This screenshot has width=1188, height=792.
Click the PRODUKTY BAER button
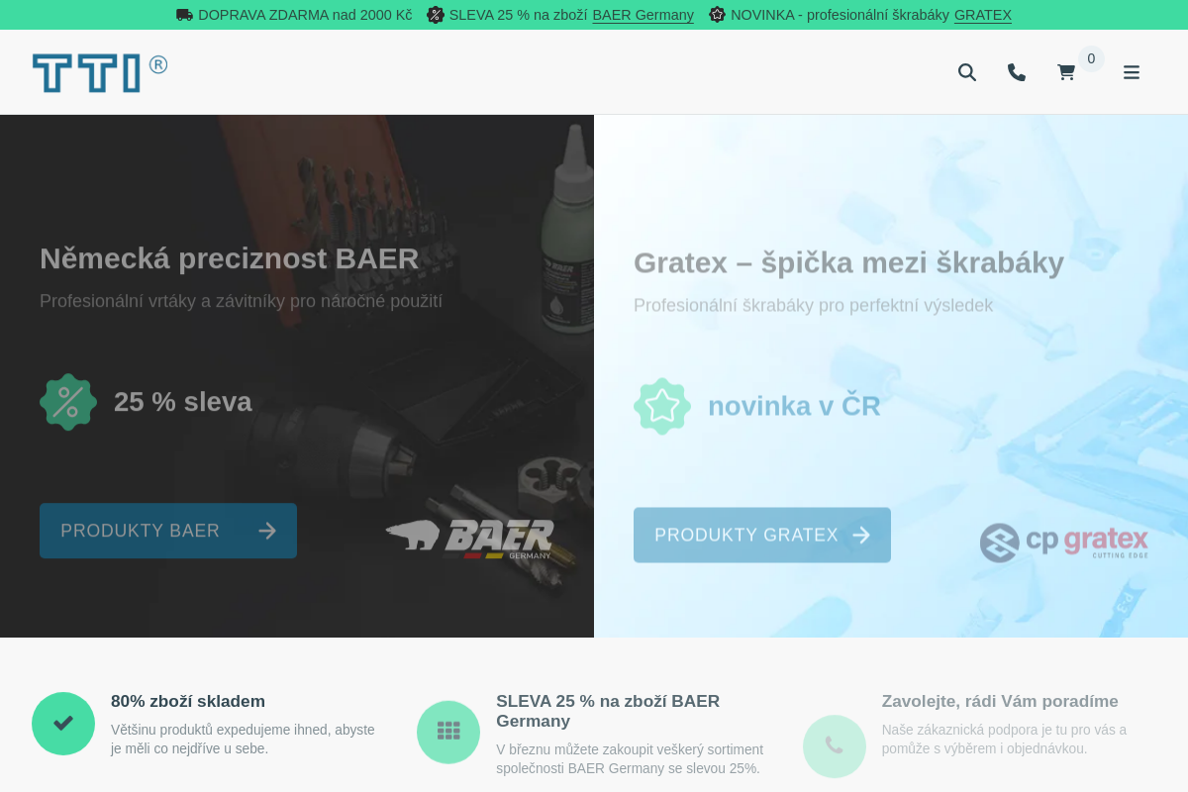click(168, 531)
